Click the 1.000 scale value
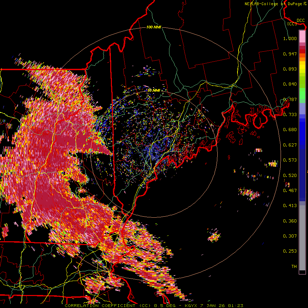This screenshot has height=308, width=308. [x=290, y=38]
